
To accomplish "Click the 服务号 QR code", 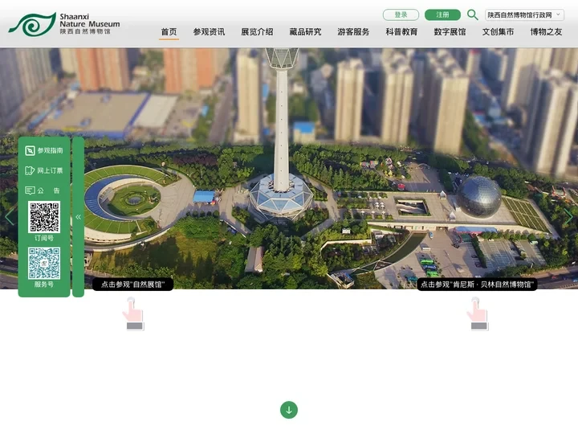I will pyautogui.click(x=44, y=263).
